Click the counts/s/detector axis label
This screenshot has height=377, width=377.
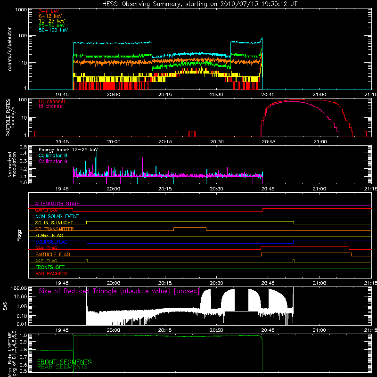click(x=9, y=49)
